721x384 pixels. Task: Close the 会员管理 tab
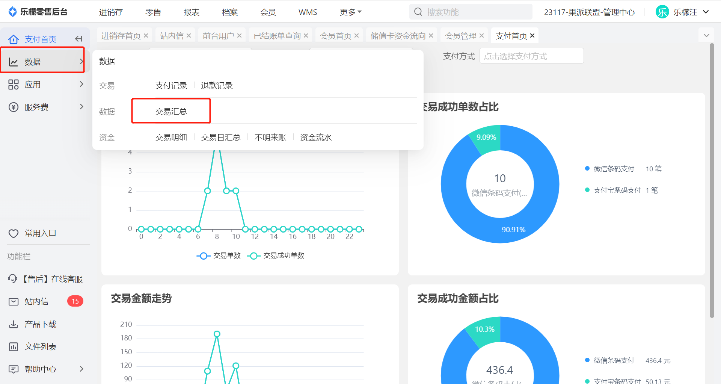click(x=481, y=35)
